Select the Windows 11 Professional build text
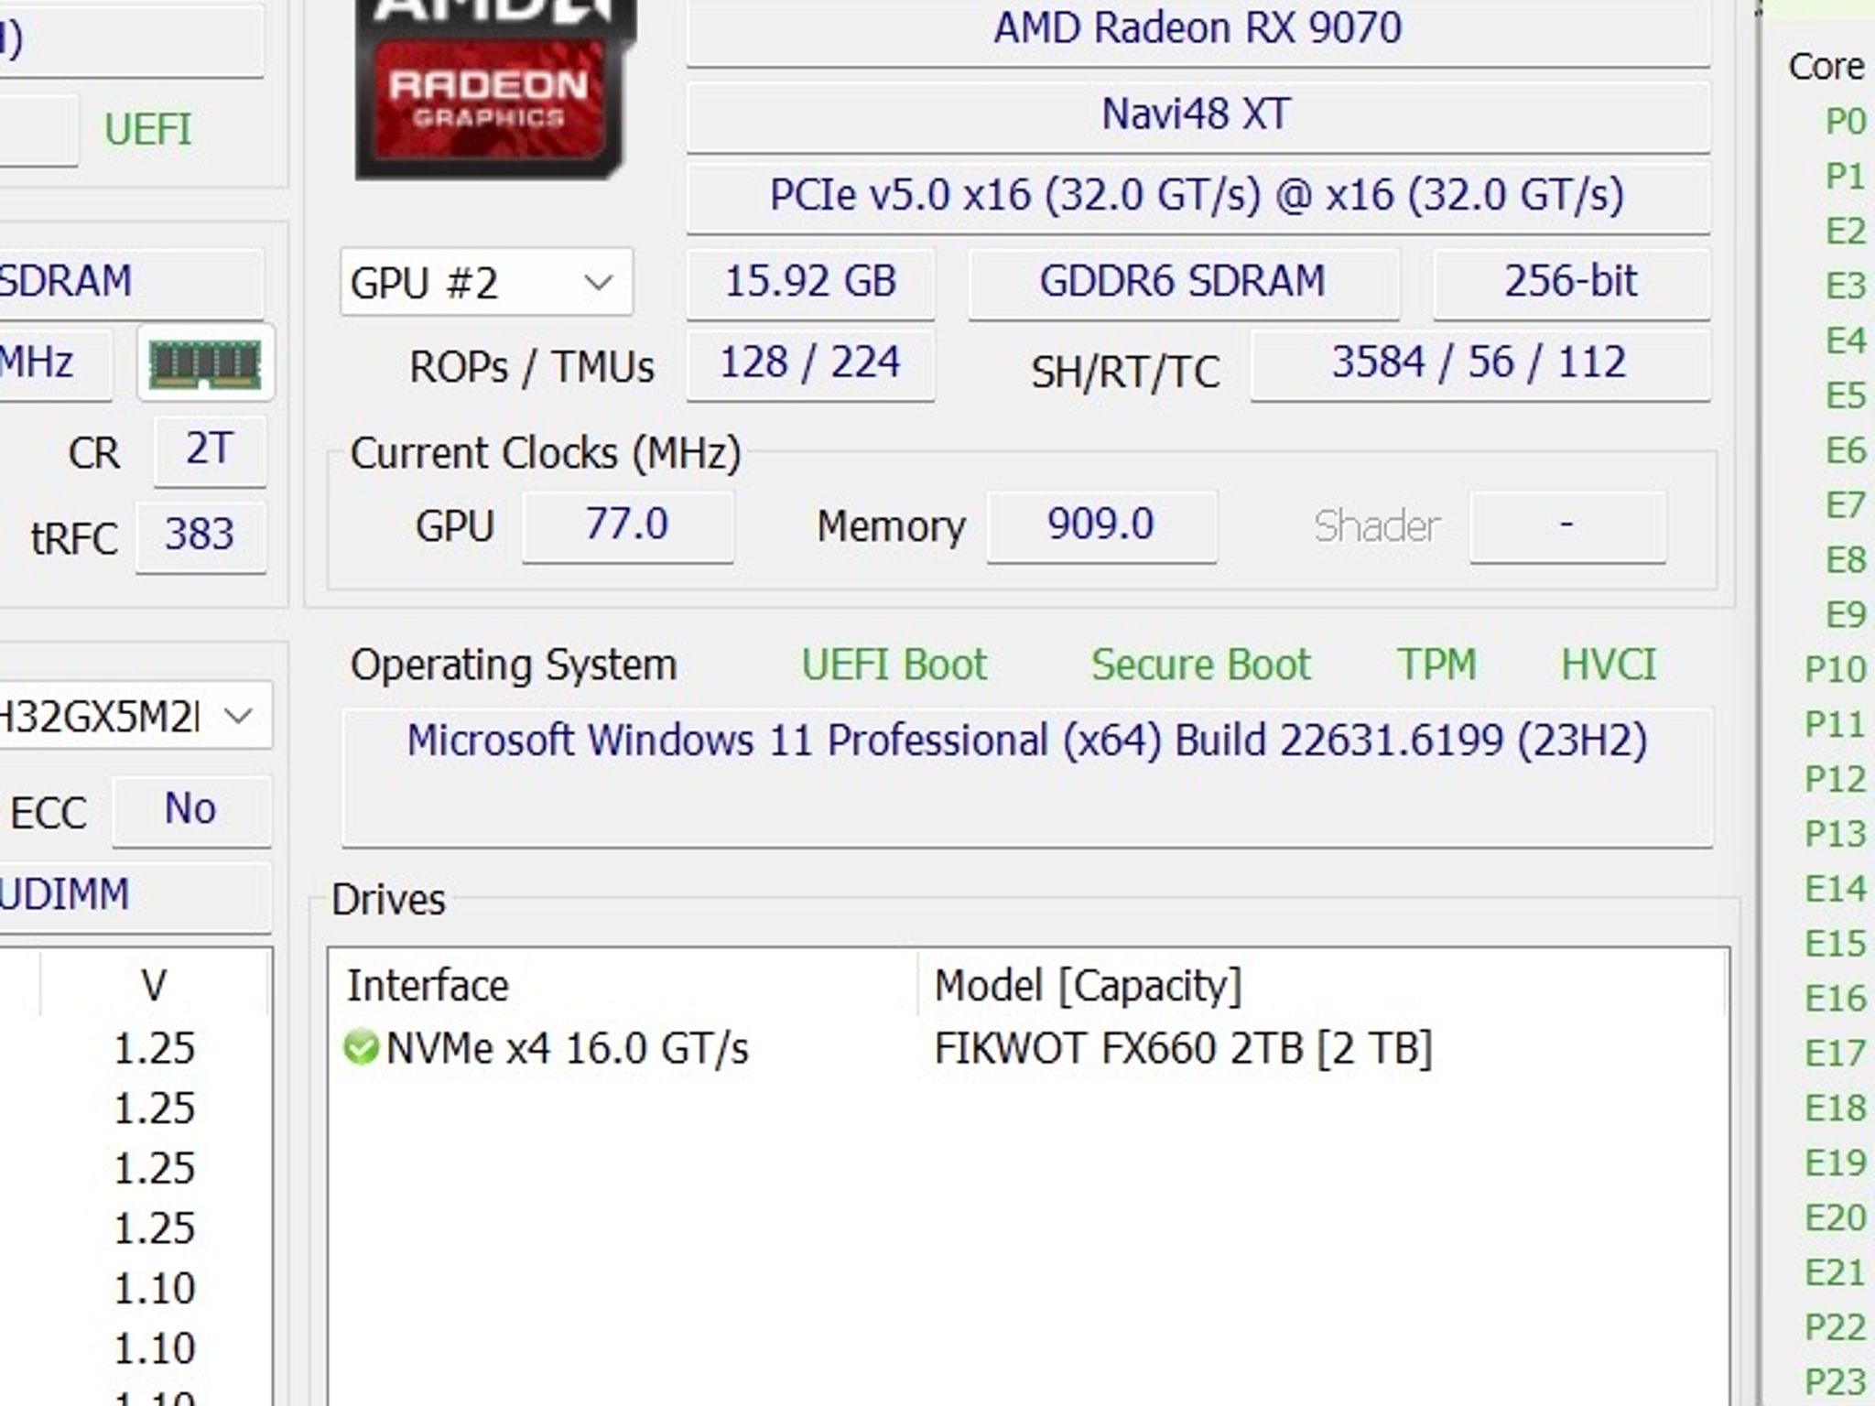The image size is (1875, 1406). pos(1026,741)
